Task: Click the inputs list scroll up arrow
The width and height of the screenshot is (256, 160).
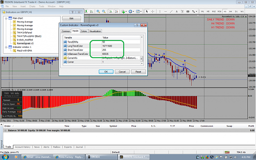Action: pyautogui.click(x=142, y=37)
